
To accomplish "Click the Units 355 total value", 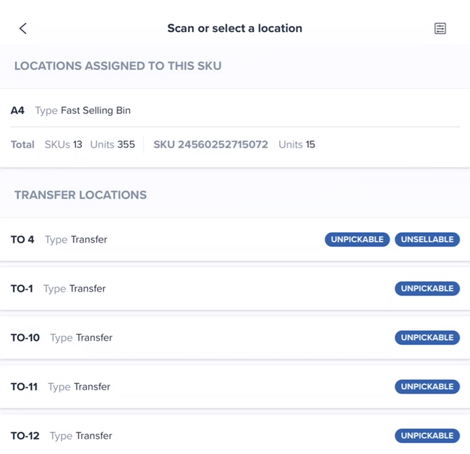I will (x=113, y=145).
